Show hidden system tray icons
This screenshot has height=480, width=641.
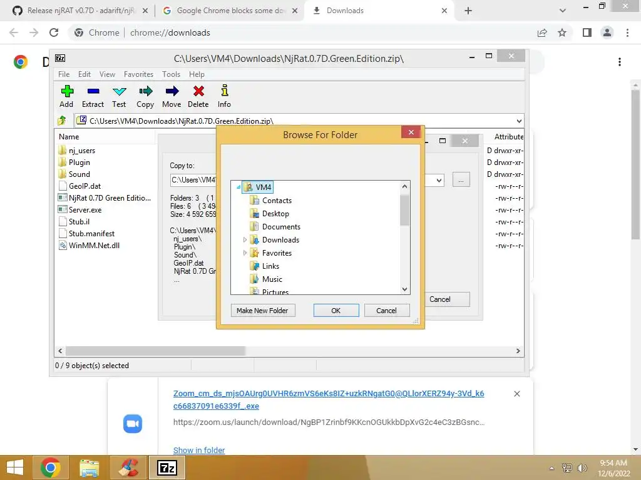tap(552, 468)
